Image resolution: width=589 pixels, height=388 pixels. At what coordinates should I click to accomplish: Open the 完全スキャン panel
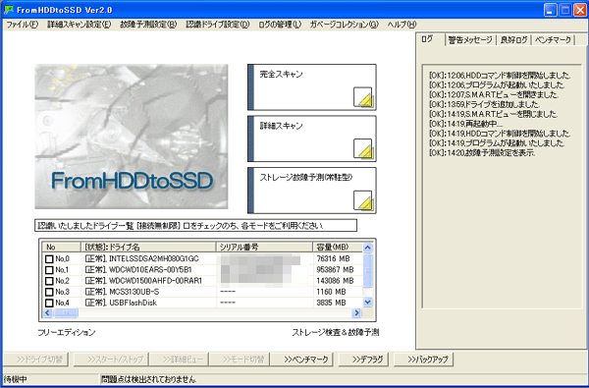[312, 87]
